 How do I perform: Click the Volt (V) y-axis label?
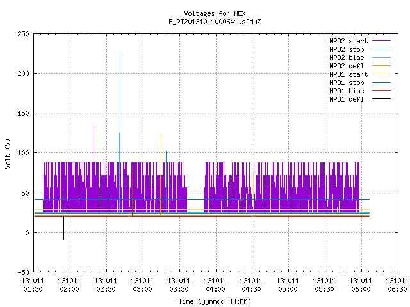click(8, 153)
